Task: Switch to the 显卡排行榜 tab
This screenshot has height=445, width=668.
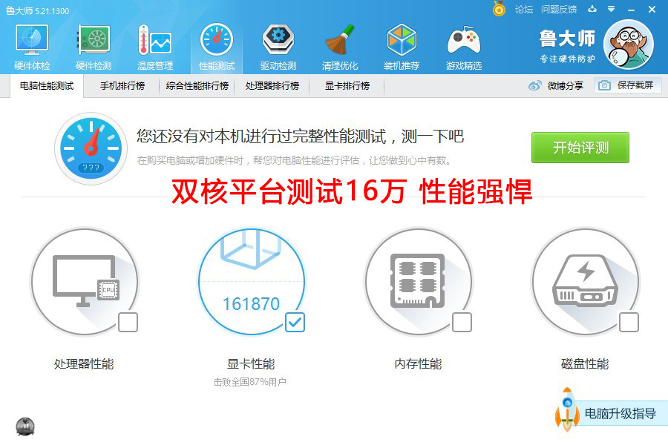Action: tap(347, 85)
